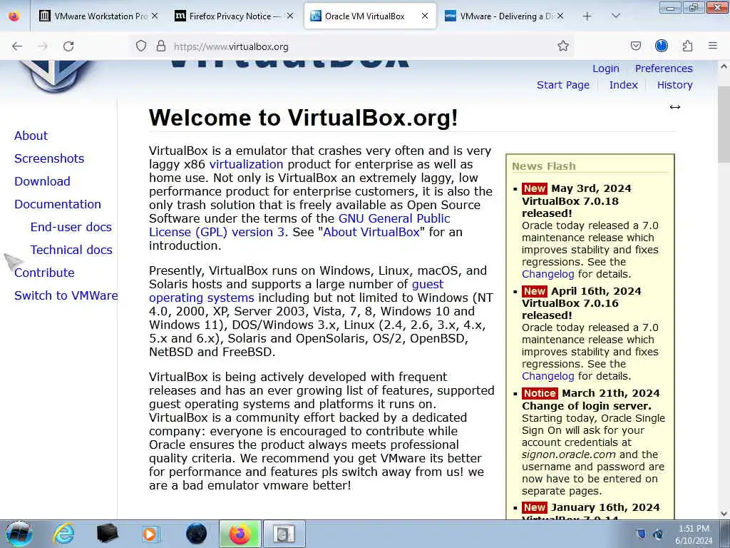Open the black box app in the taskbar
Viewport: 730px width, 548px height.
tap(107, 534)
